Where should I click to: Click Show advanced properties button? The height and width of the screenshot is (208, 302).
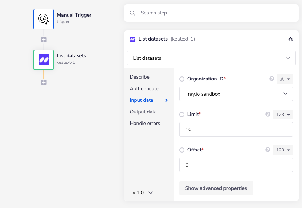216,188
